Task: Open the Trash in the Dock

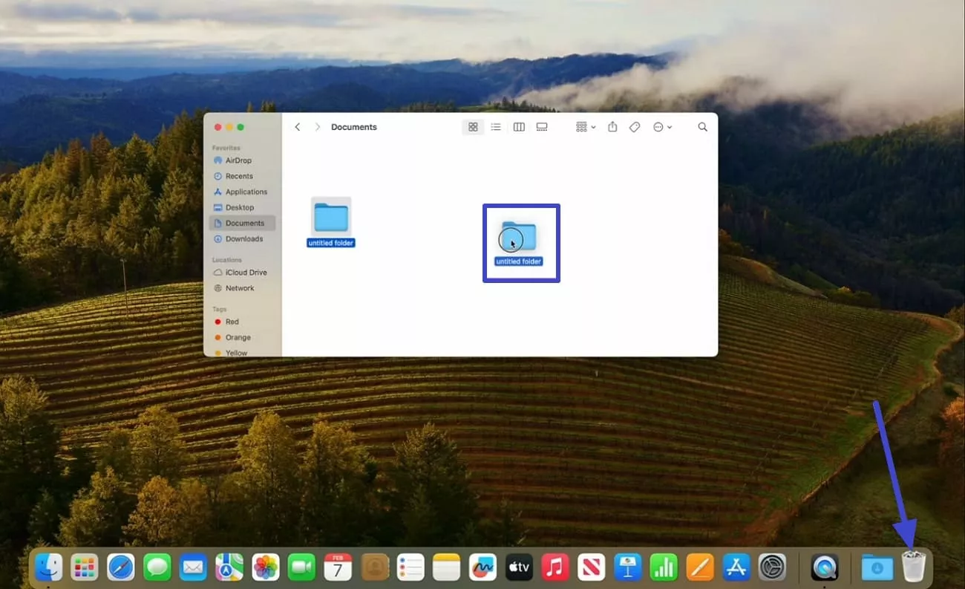Action: tap(913, 566)
